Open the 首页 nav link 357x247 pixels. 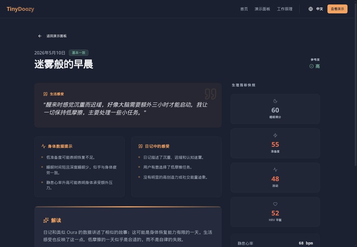(x=244, y=9)
